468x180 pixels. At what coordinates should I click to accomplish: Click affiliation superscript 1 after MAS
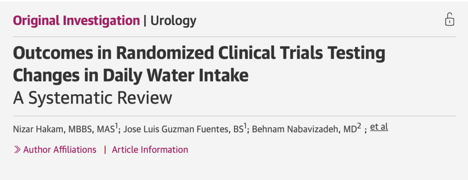(x=117, y=126)
